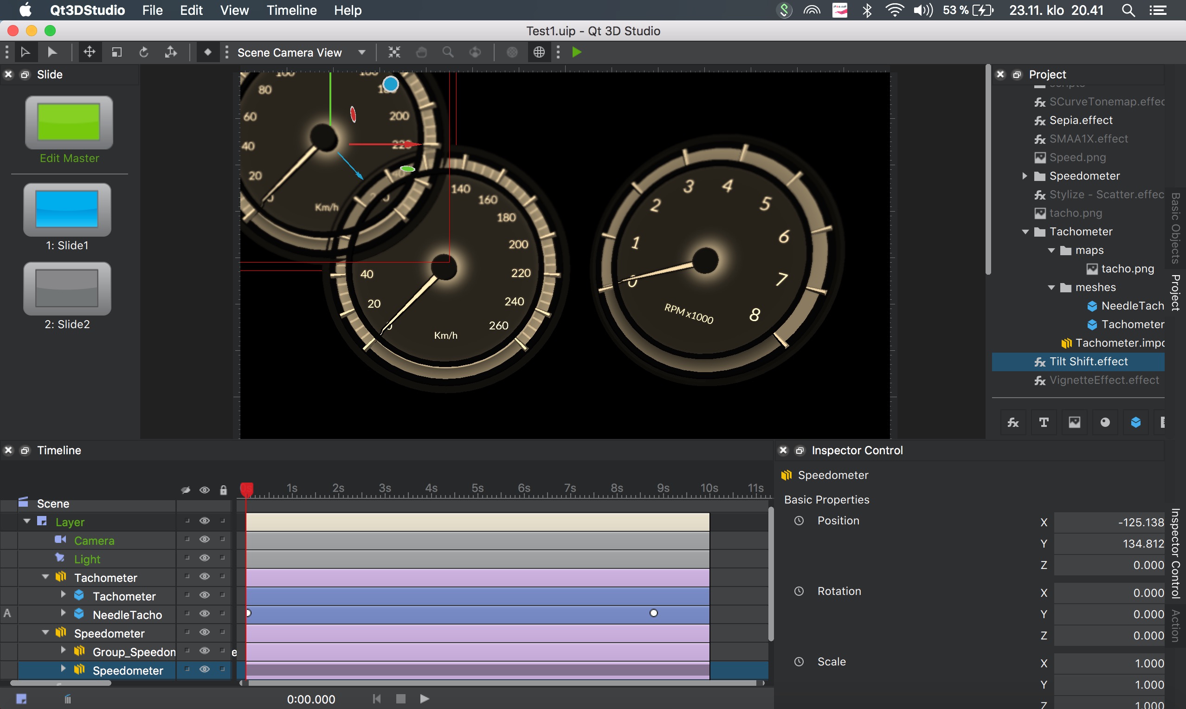
Task: Open the View menu
Action: point(234,10)
